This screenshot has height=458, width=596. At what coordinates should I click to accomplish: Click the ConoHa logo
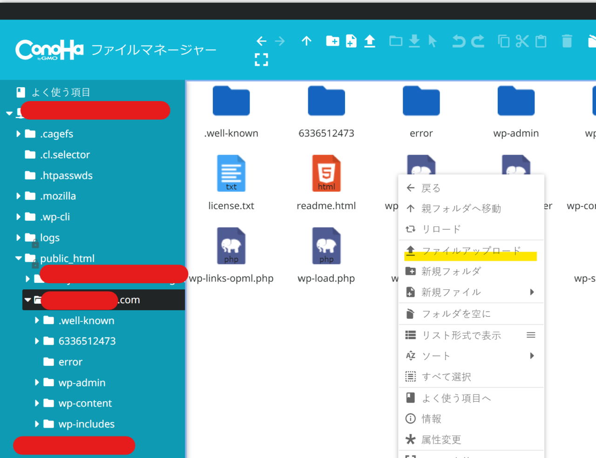49,49
